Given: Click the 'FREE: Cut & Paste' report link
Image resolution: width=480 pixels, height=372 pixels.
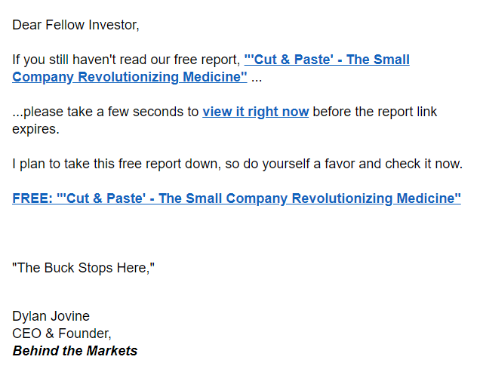Looking at the screenshot, I should (236, 198).
